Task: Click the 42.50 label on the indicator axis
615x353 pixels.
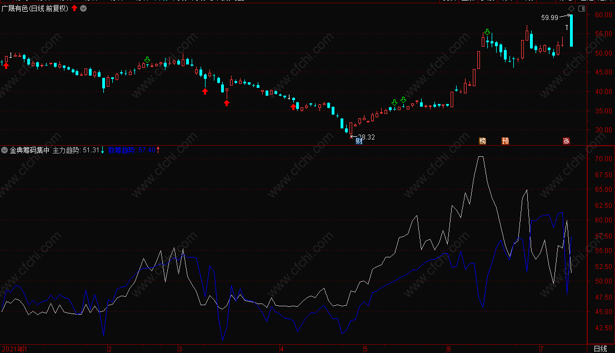Action: click(603, 328)
